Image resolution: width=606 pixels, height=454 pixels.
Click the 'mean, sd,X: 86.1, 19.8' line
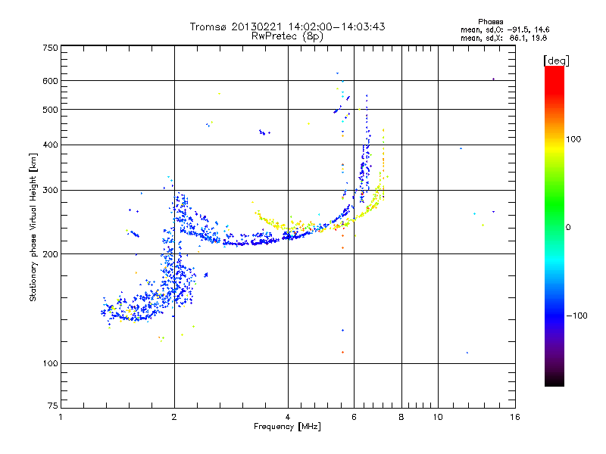504,38
